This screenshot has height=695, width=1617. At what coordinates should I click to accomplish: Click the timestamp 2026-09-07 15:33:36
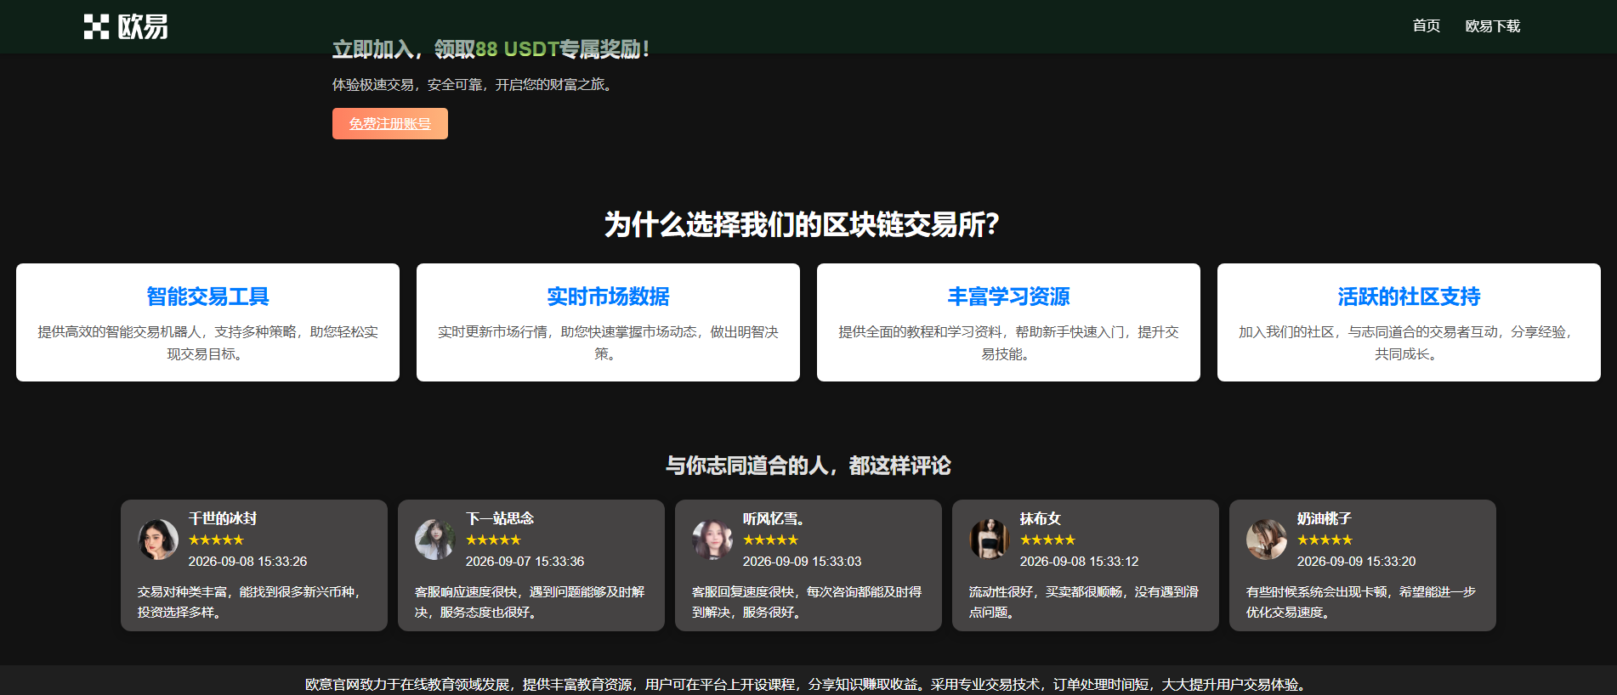pos(525,562)
